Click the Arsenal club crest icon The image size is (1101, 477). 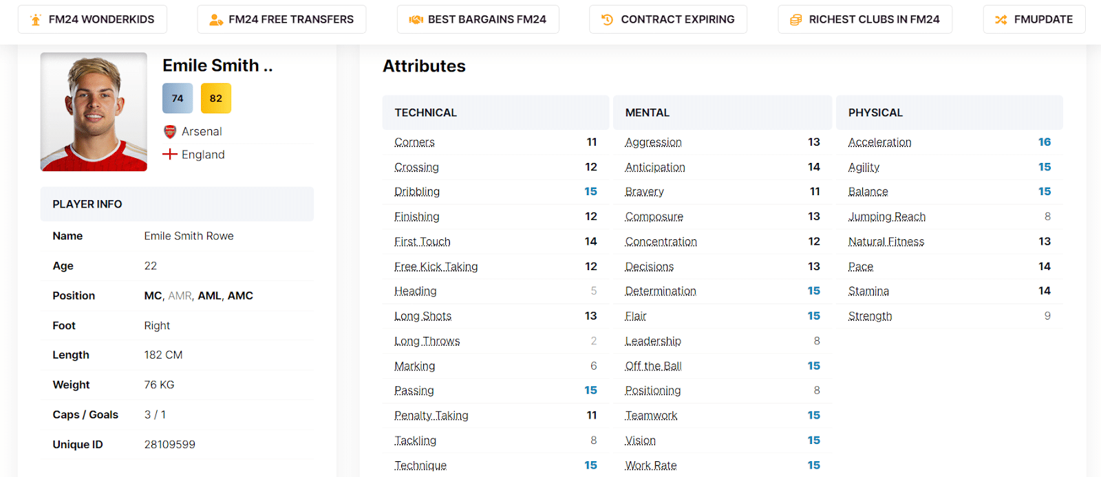point(170,131)
